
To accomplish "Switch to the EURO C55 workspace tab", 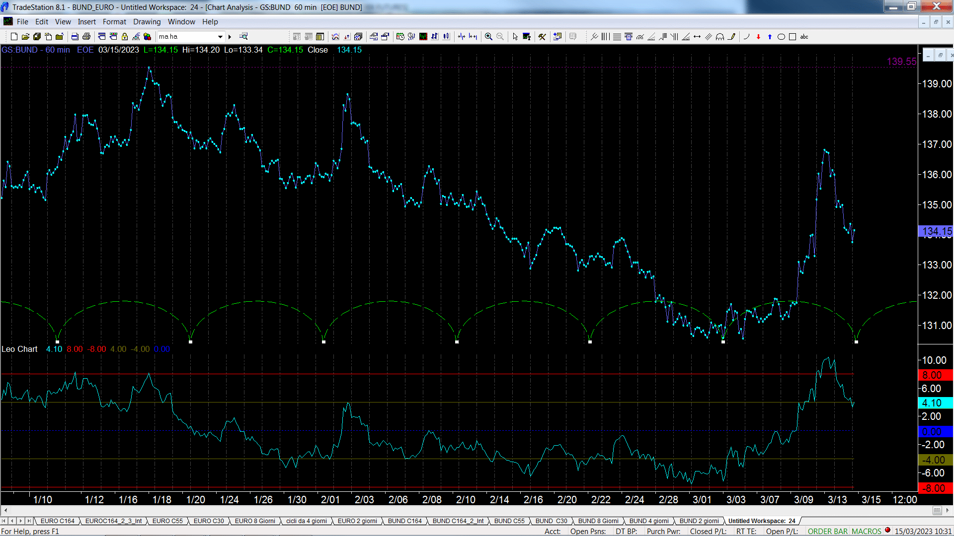I will pos(167,521).
